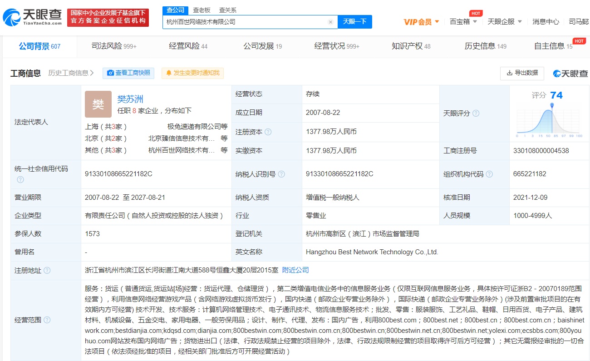
Task: Open 极兔速递有限公司 company link
Action: pos(194,127)
